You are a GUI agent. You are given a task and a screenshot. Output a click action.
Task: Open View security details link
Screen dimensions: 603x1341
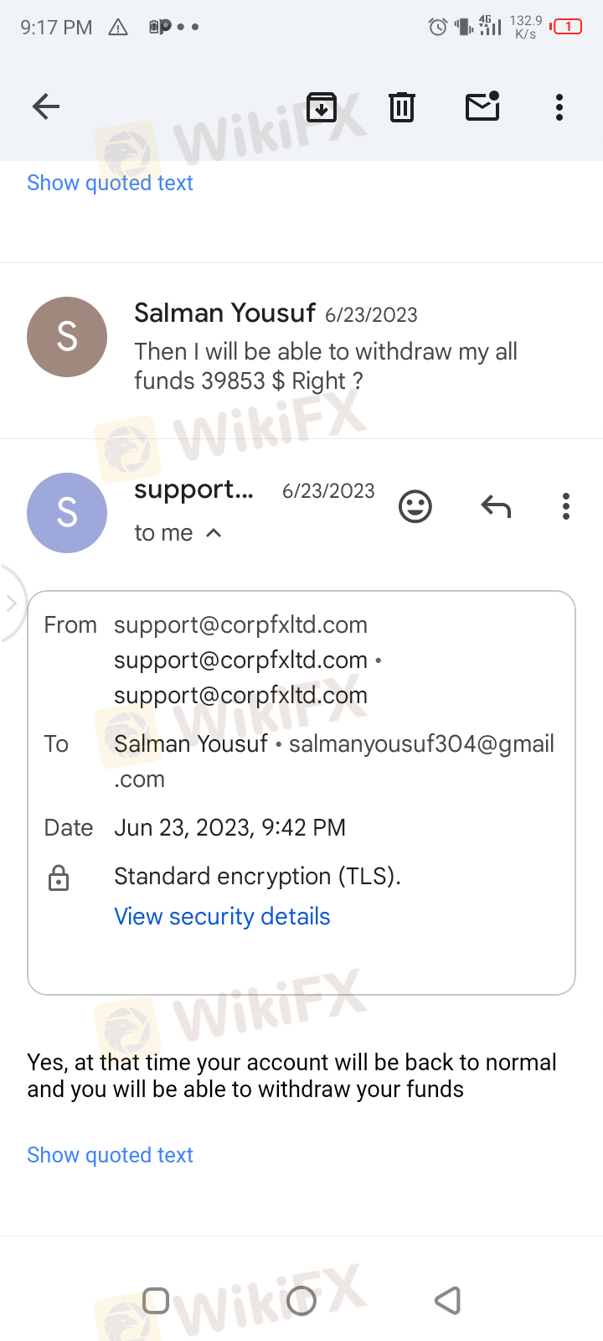[222, 916]
